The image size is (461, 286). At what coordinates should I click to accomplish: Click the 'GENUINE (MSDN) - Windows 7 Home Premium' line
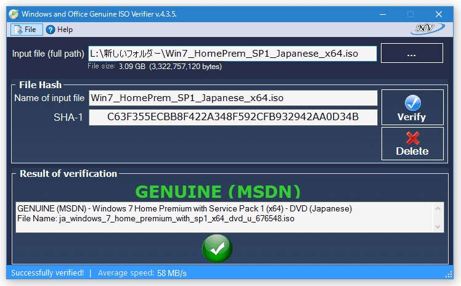coord(185,209)
